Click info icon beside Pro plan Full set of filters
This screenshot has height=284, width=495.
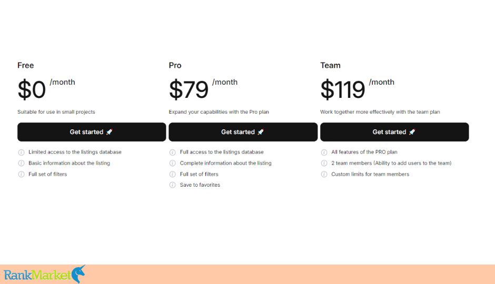click(x=172, y=174)
